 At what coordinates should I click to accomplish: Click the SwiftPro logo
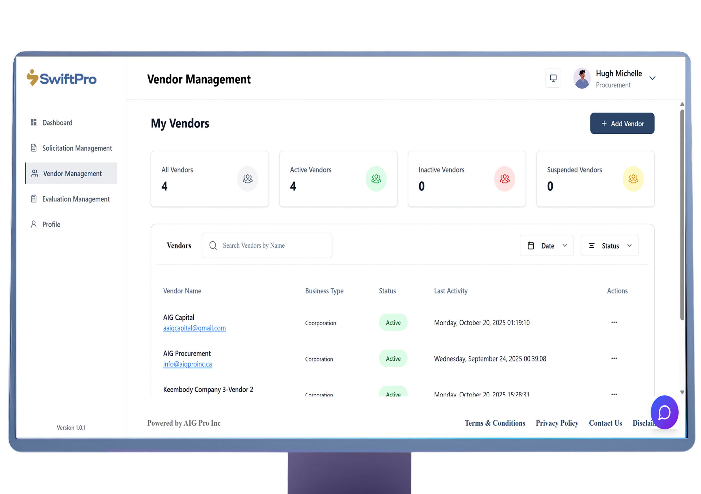(62, 78)
